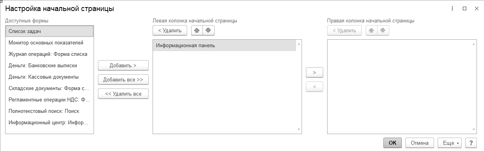Screen dimensions: 484x151
Task: Move item up in left column
Action: [197, 30]
